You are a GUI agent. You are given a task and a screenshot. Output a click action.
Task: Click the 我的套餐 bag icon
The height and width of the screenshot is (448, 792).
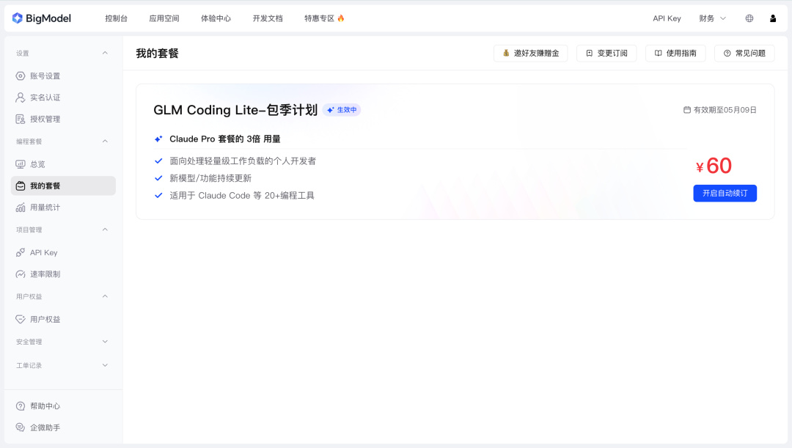(x=21, y=186)
